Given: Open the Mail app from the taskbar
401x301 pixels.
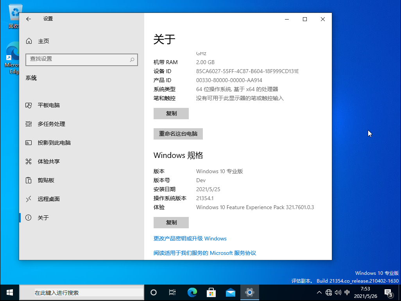Looking at the screenshot, I should click(231, 292).
